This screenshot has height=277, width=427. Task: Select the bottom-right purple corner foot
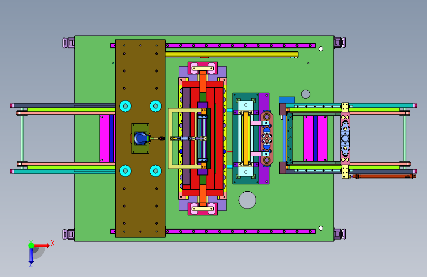pos(340,234)
